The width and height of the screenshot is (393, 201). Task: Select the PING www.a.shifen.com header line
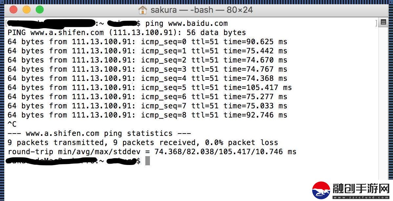tap(127, 32)
